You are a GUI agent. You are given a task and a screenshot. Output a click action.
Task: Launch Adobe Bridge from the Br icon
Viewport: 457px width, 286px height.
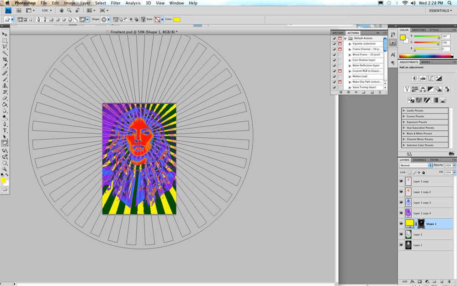pos(19,10)
